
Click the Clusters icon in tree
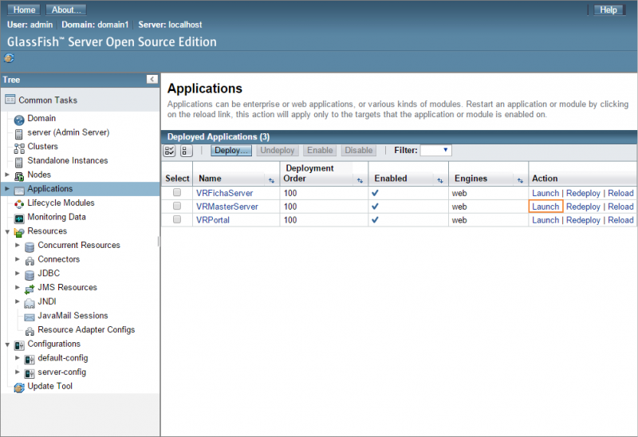coord(19,148)
